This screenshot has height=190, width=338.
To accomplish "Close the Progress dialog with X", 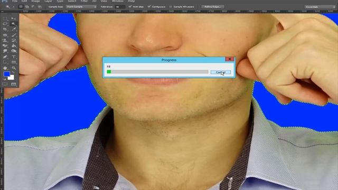I will click(230, 59).
